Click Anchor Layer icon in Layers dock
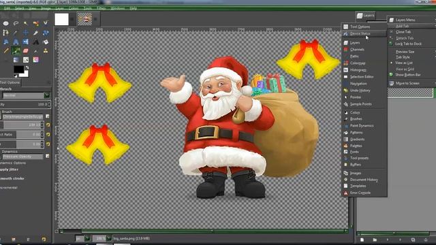The width and height of the screenshot is (436, 245). pyautogui.click(x=426, y=240)
